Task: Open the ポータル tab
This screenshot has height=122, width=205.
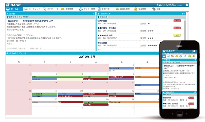Action: [14, 9]
